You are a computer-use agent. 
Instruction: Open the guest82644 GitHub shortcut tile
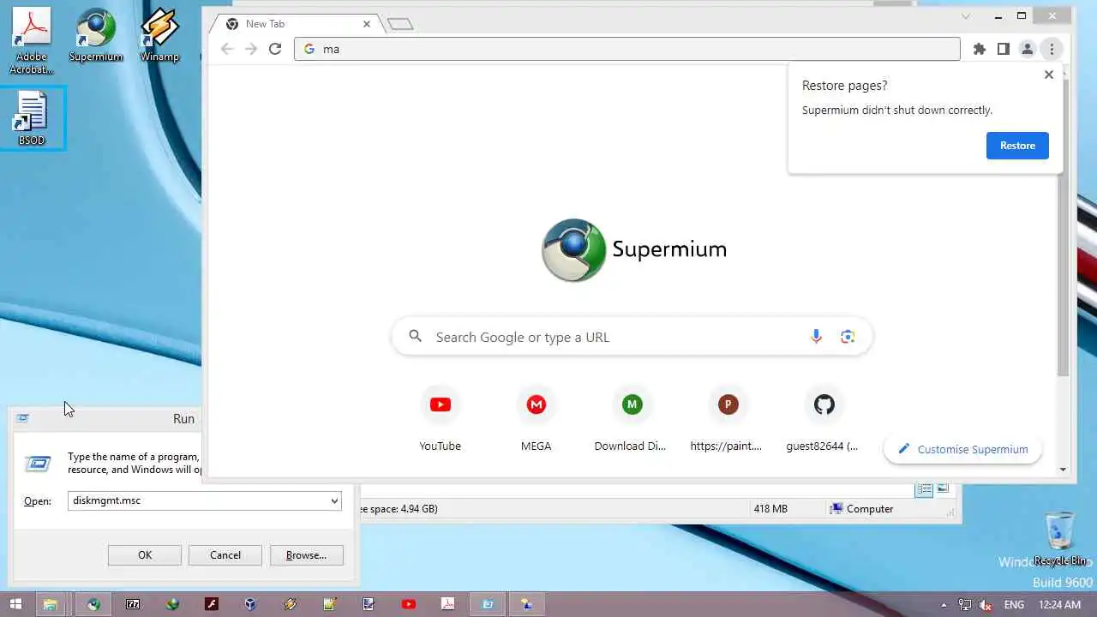(824, 420)
